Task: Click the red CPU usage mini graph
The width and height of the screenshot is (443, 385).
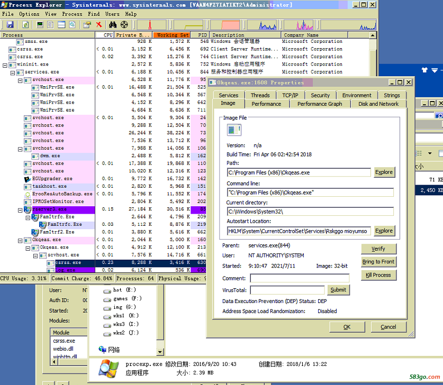Action: (152, 25)
